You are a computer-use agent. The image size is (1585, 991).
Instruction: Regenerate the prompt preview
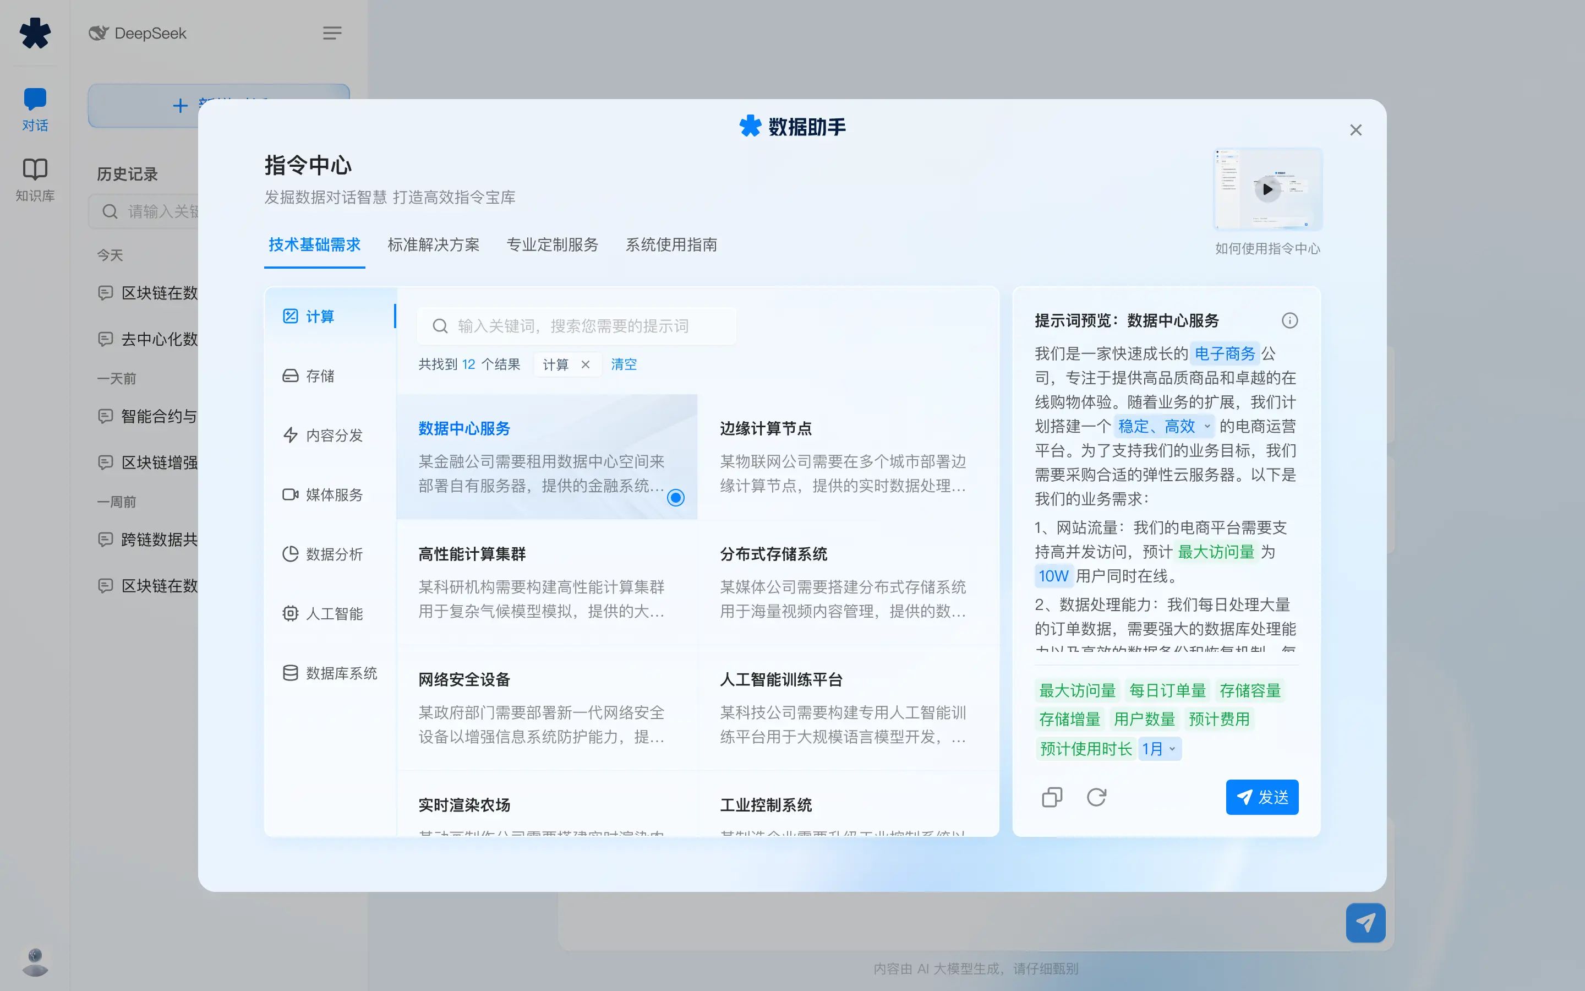(1097, 797)
